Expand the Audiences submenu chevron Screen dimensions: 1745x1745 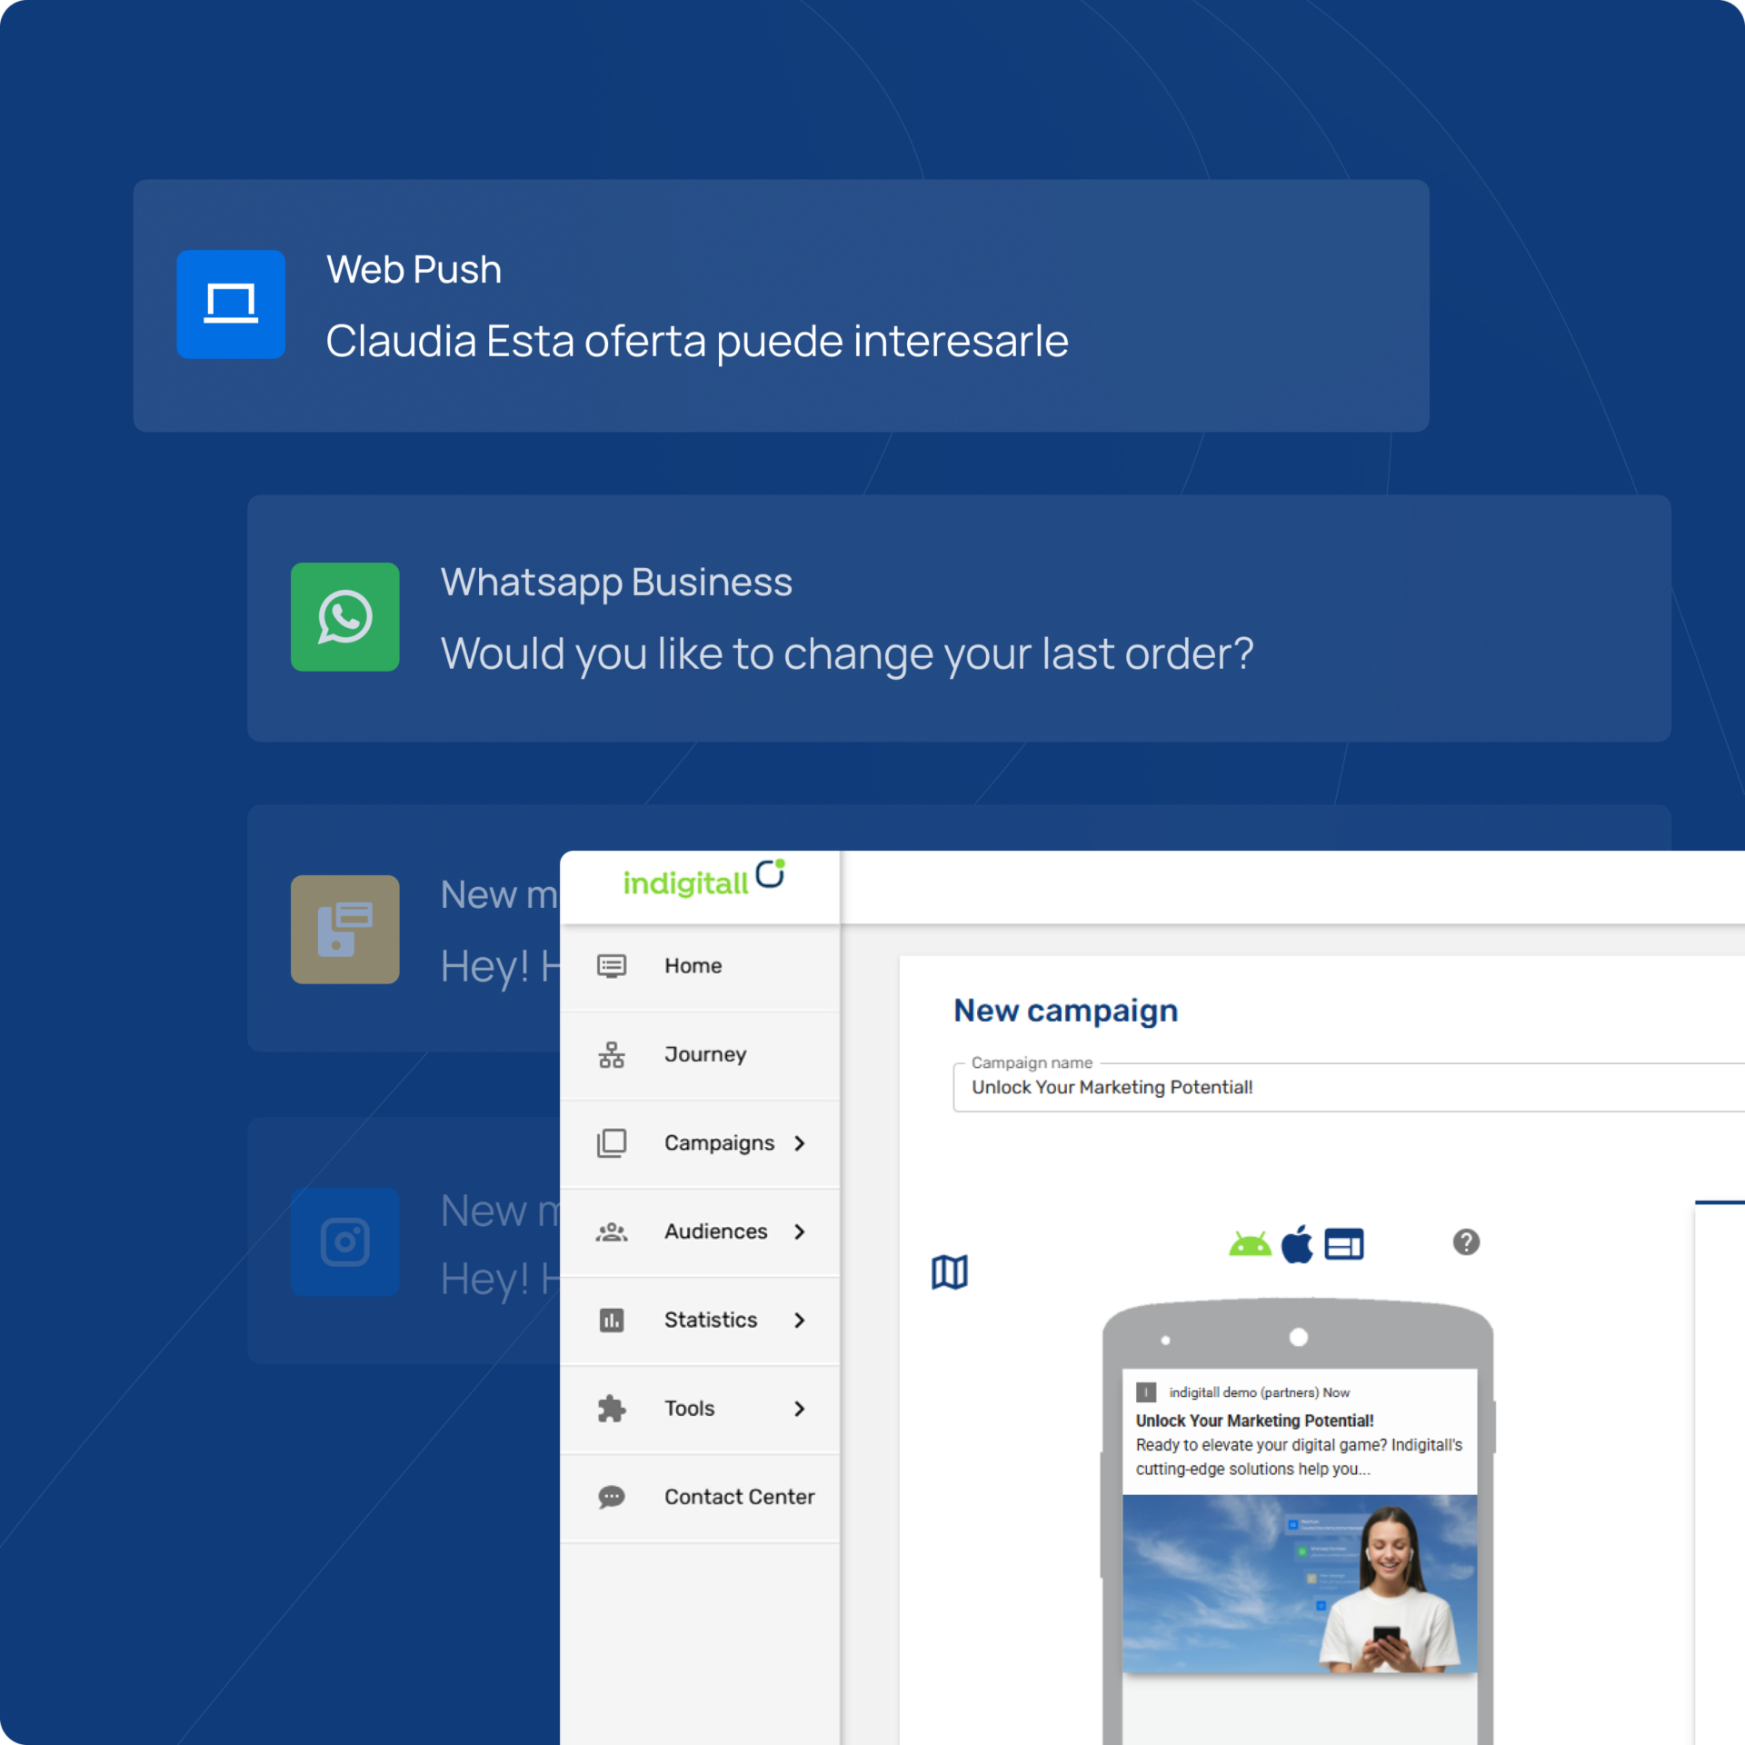[x=799, y=1231]
